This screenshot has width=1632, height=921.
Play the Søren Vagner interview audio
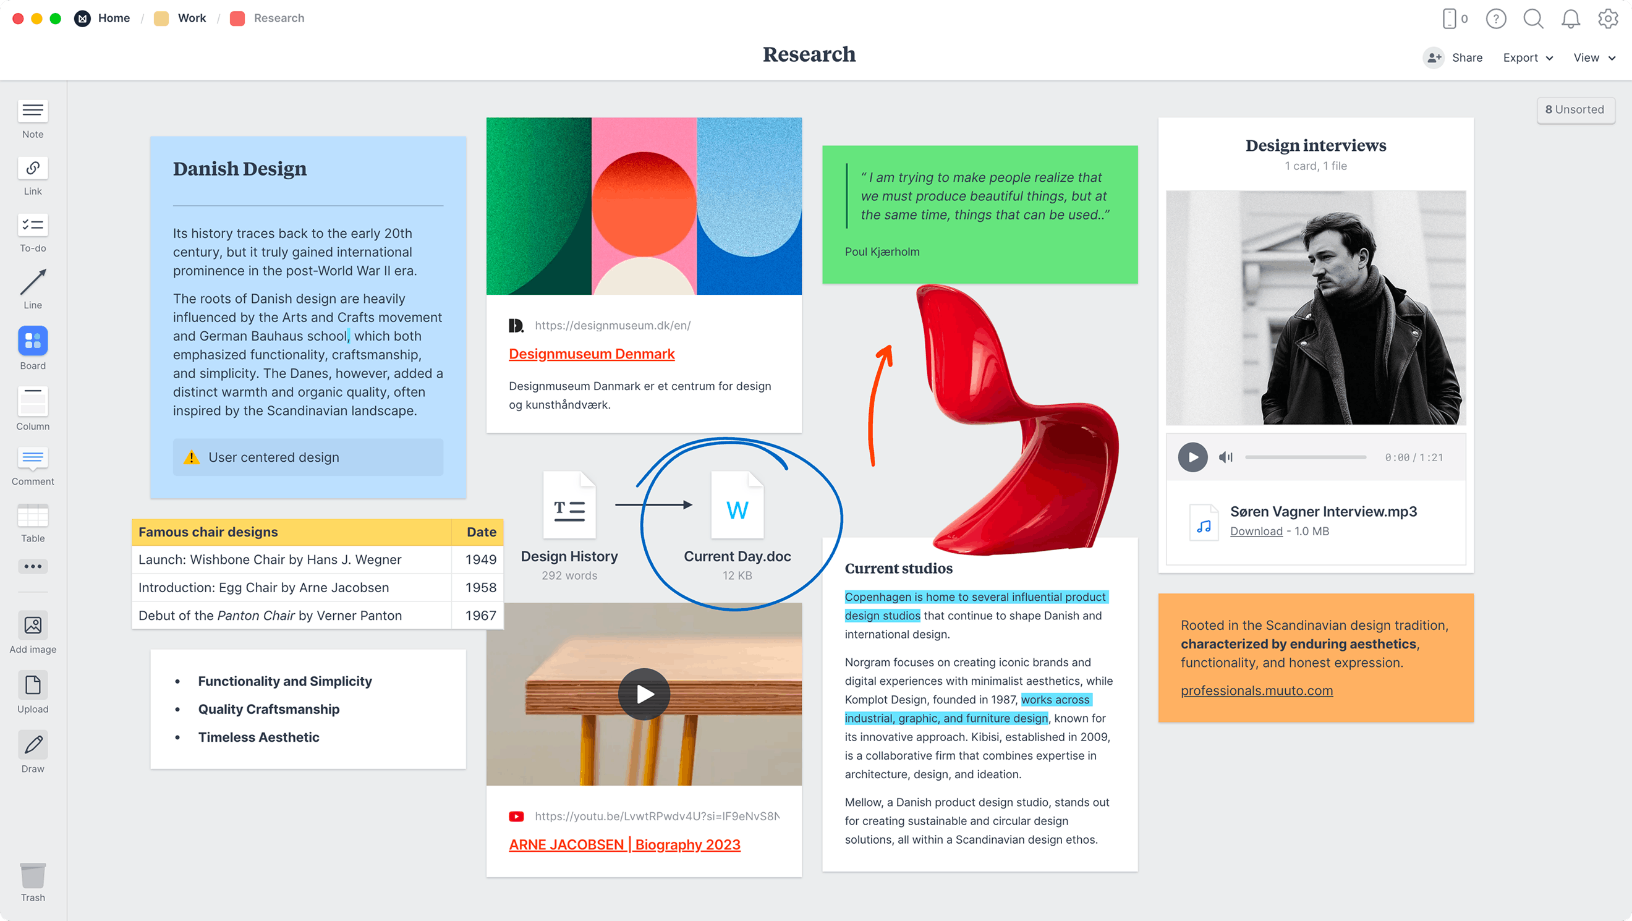[x=1192, y=457]
